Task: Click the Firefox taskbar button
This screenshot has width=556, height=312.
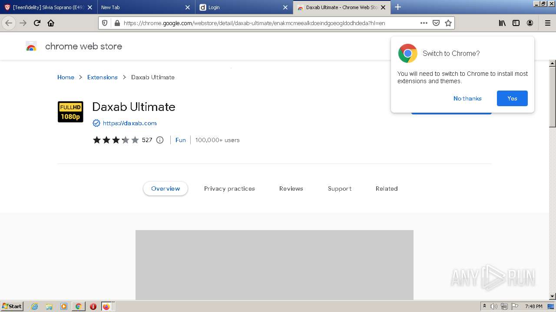Action: (x=107, y=306)
